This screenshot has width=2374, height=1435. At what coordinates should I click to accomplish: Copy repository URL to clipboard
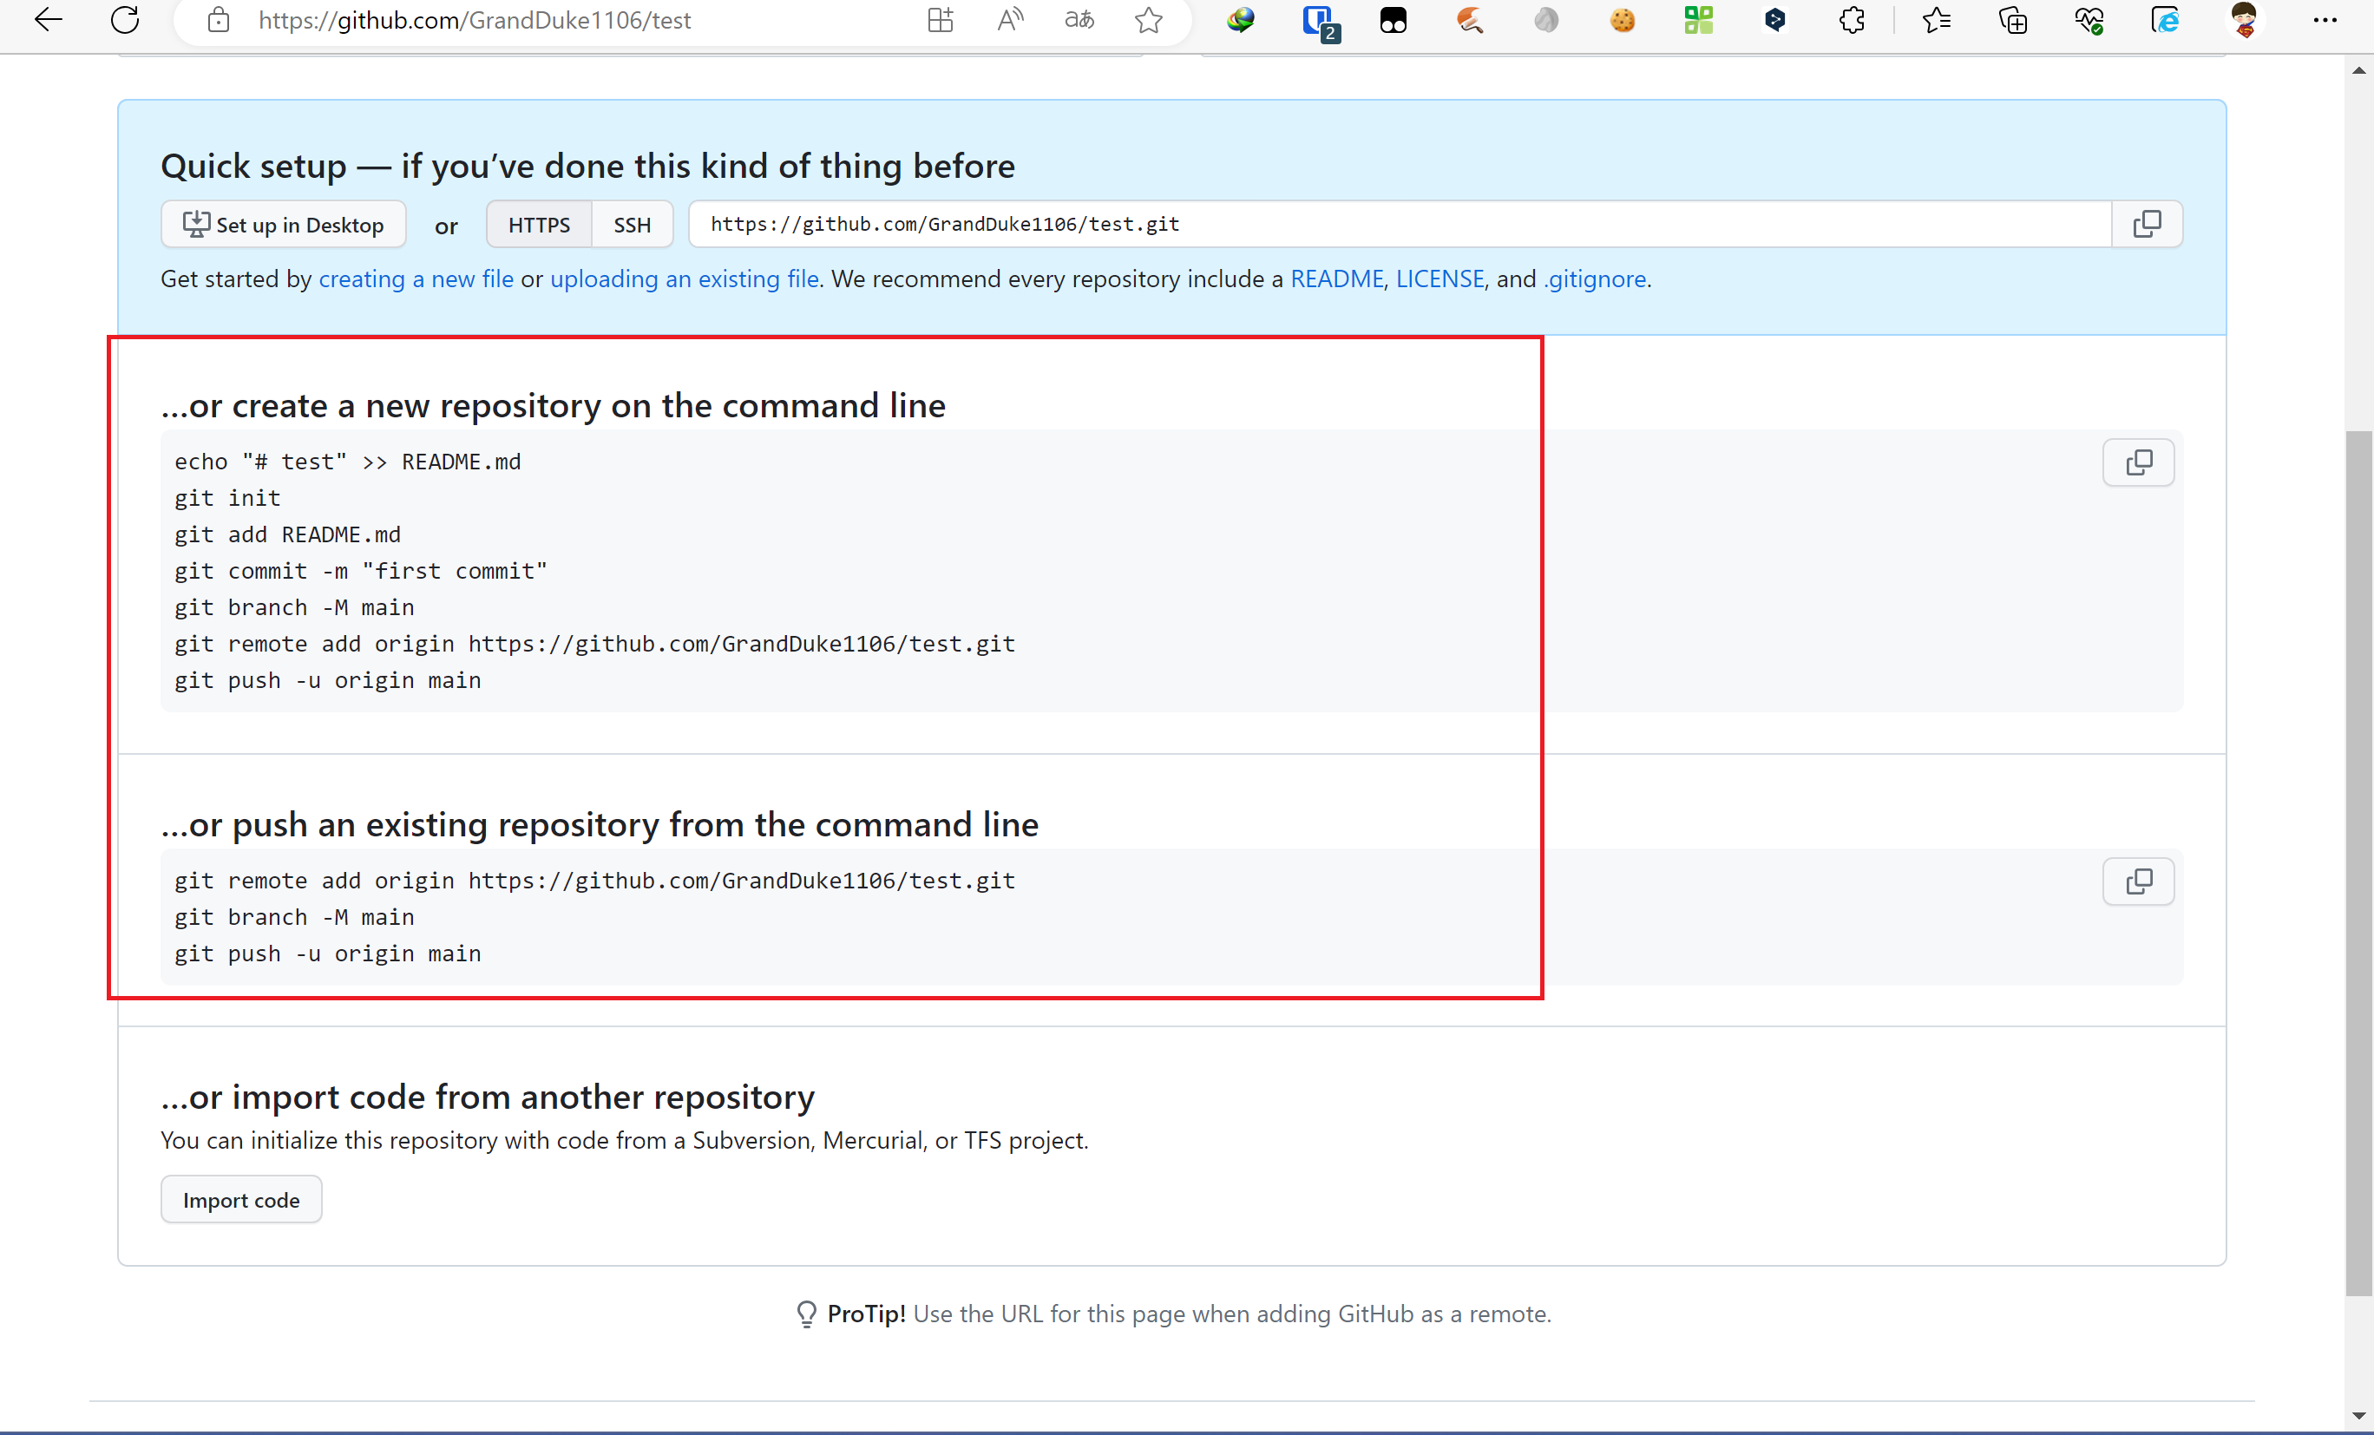(x=2147, y=225)
